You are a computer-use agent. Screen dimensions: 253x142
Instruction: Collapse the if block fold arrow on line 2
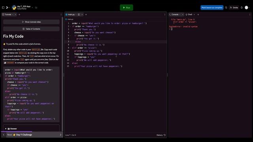click(71, 26)
